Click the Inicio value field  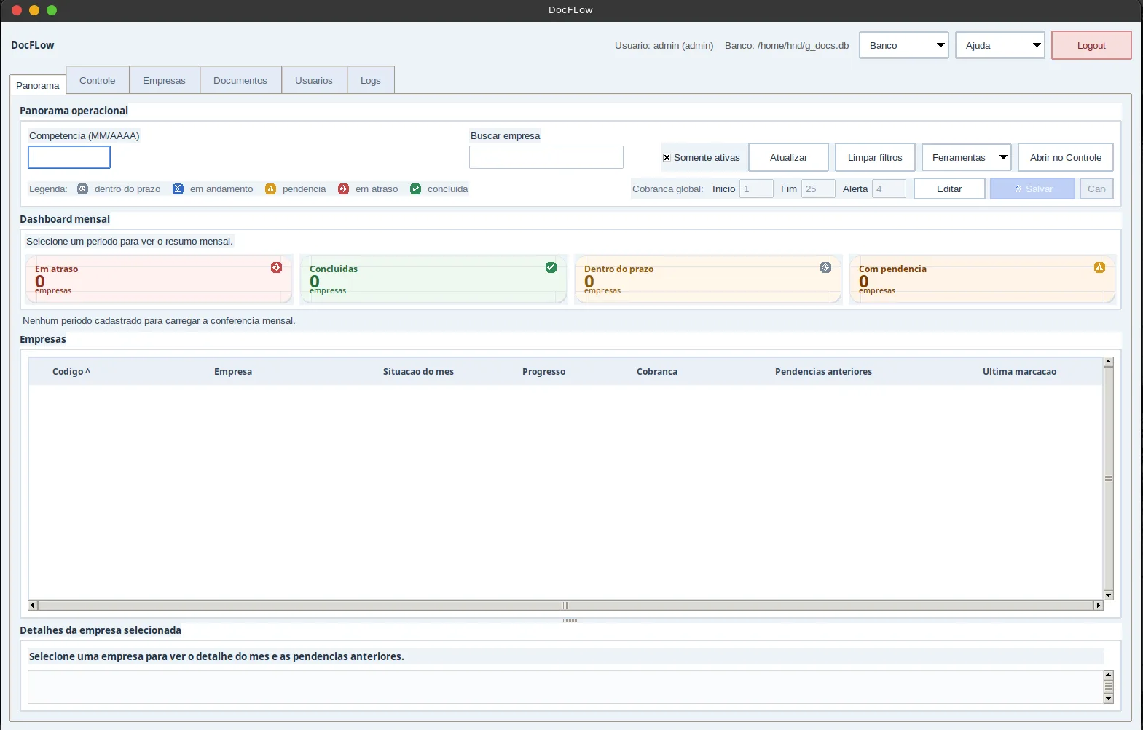pyautogui.click(x=756, y=189)
